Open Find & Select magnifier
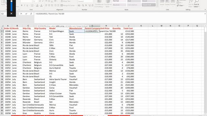This screenshot has width=207, height=116. coord(196,4)
